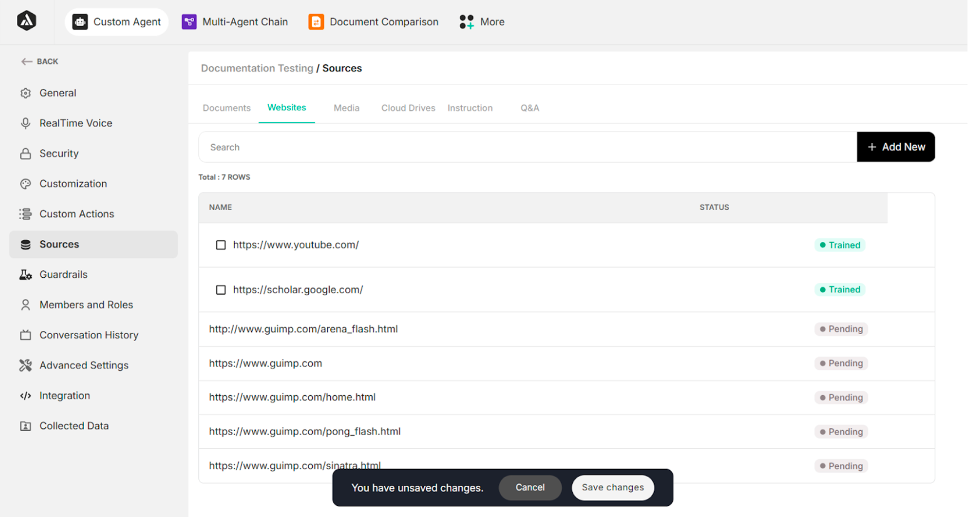
Task: Click the Collected Data icon
Action: pyautogui.click(x=26, y=426)
